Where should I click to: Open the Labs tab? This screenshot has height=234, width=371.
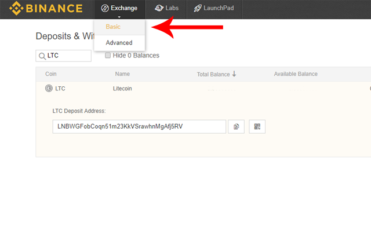166,9
